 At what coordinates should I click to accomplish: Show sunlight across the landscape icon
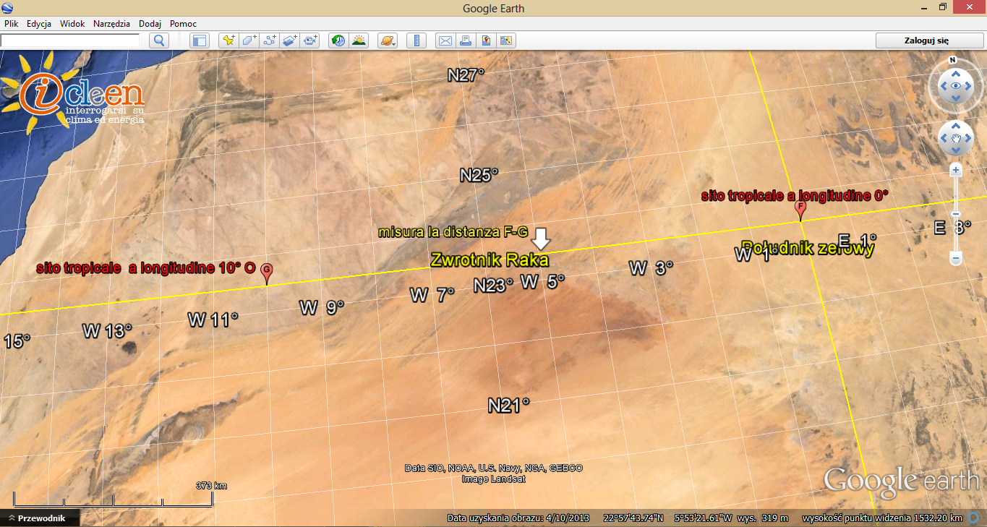point(359,40)
